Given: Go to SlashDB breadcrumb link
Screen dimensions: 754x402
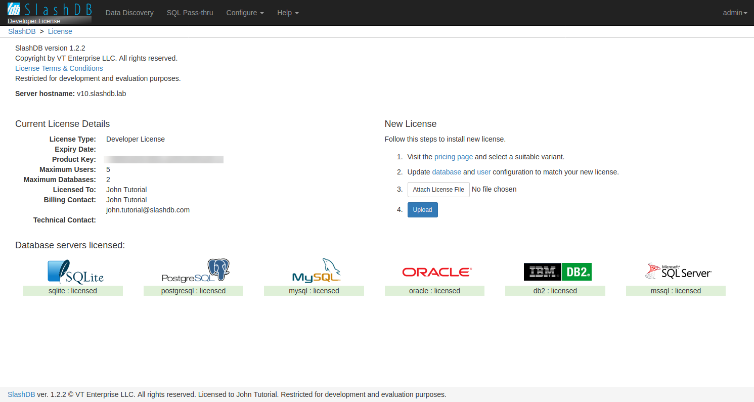Looking at the screenshot, I should (x=22, y=31).
